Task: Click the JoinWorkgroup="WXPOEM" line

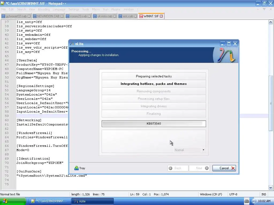Action: [40, 163]
